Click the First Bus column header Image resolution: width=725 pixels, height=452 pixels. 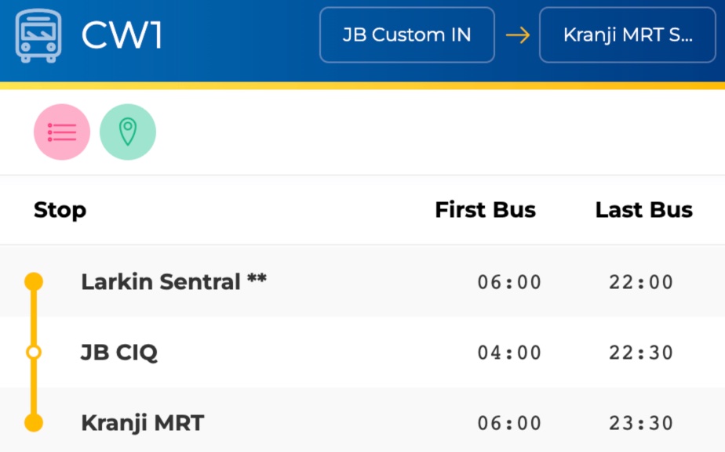486,210
